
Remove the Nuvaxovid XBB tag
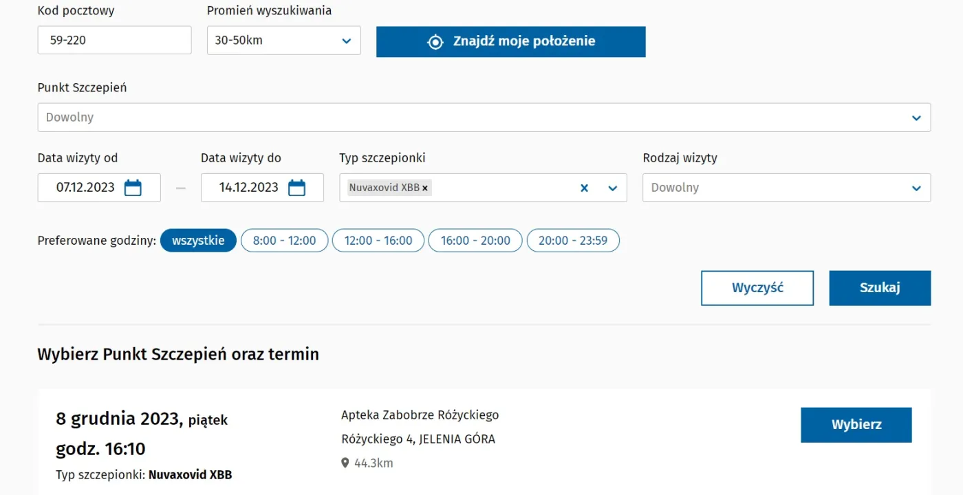[x=425, y=188]
